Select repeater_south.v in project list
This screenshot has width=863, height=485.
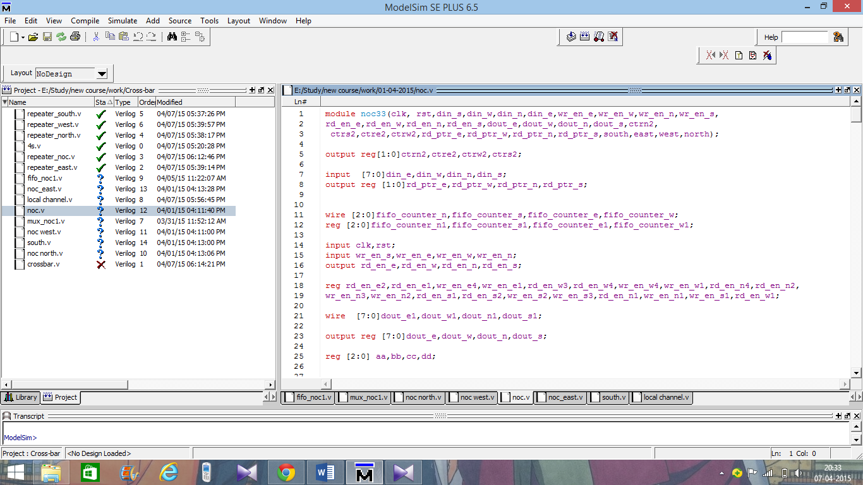54,114
